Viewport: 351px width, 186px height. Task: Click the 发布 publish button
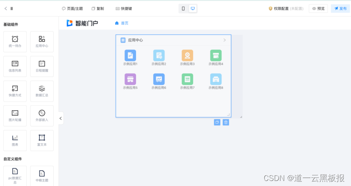[x=340, y=8]
